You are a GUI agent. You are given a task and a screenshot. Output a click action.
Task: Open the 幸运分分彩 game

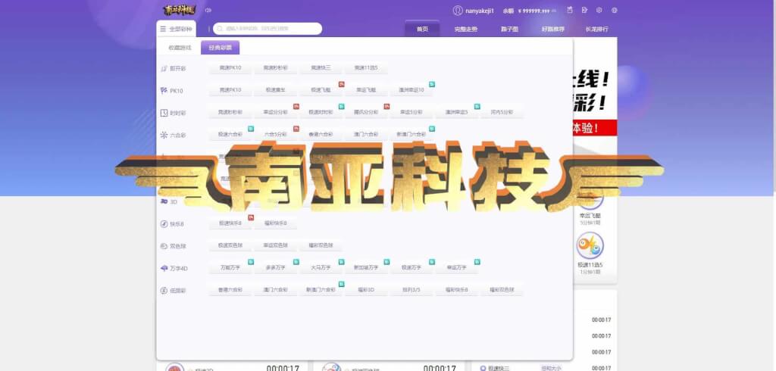coord(276,112)
